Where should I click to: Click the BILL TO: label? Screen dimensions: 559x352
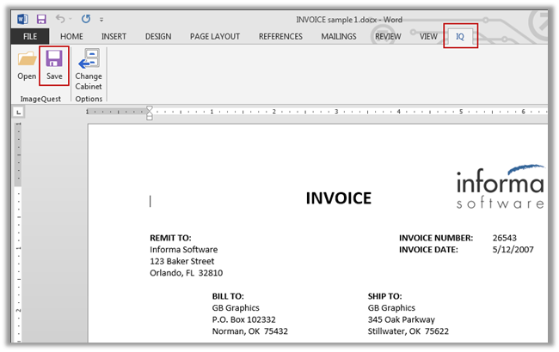[x=228, y=296]
